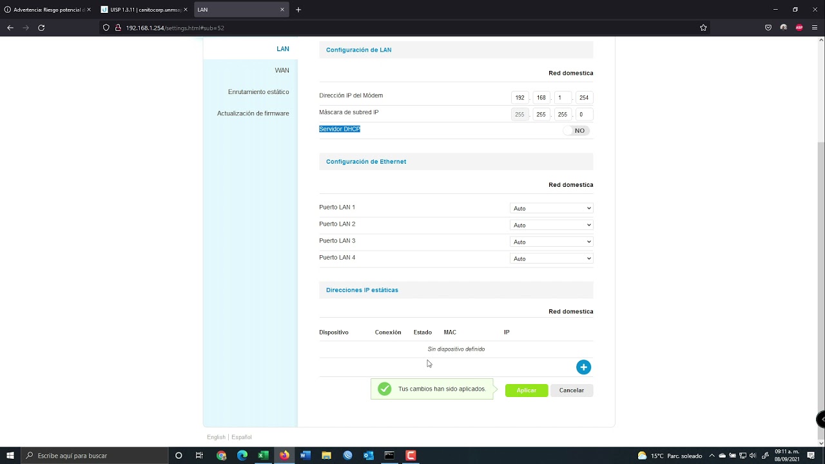
Task: Open Excel from the taskbar
Action: pyautogui.click(x=263, y=456)
